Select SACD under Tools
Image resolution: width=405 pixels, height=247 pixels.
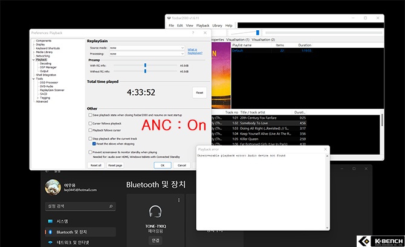click(44, 94)
